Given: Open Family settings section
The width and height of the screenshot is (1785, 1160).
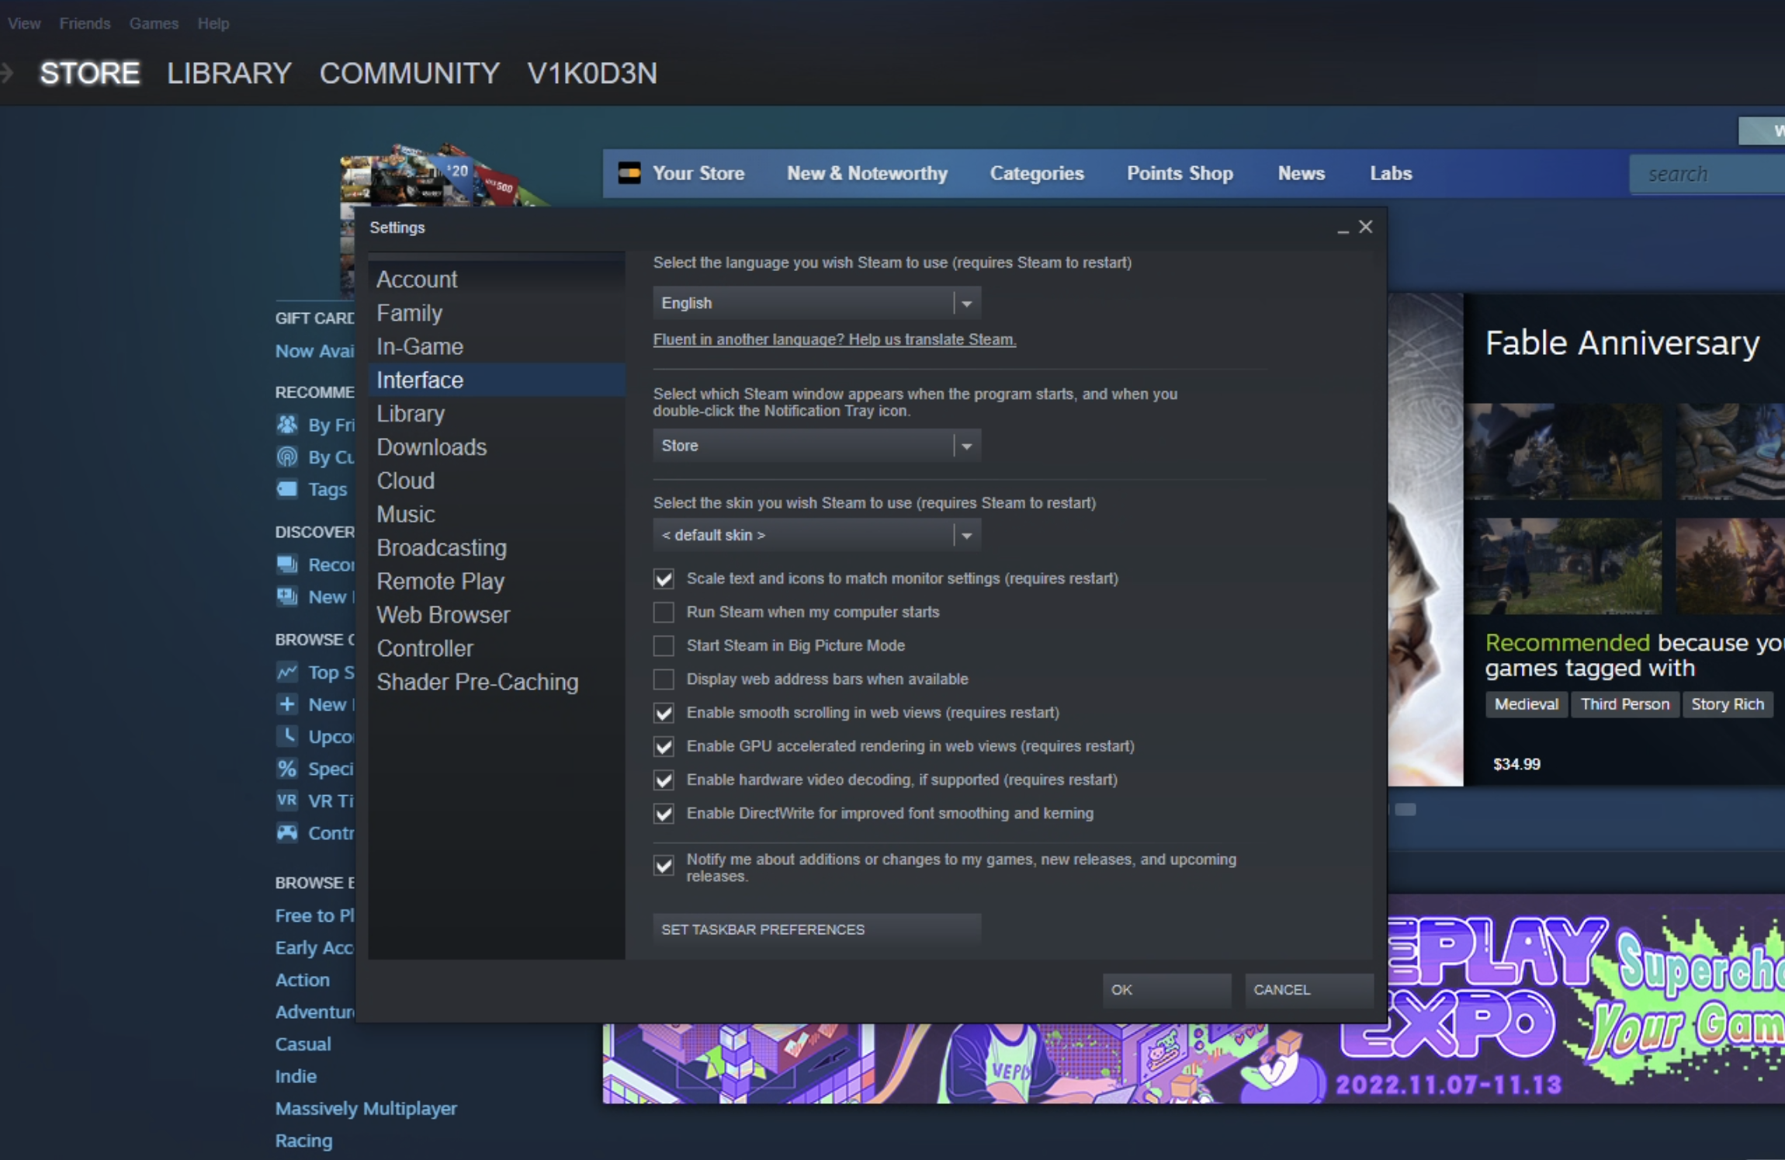Looking at the screenshot, I should click(410, 312).
